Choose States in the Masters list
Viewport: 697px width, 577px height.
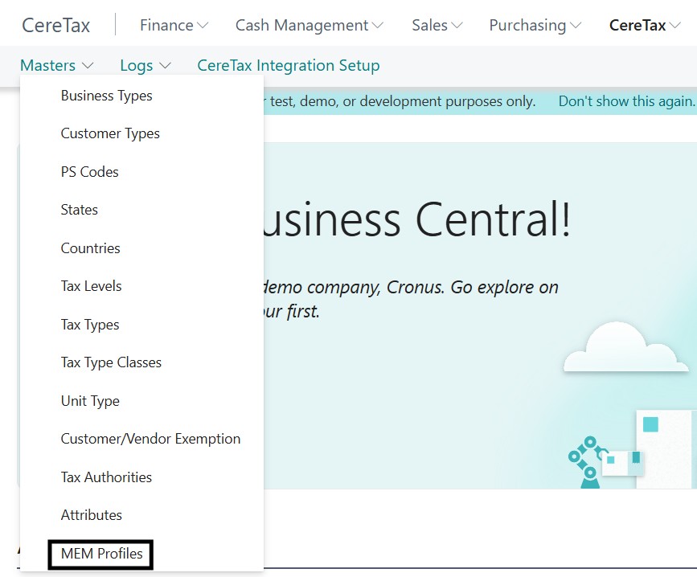pos(79,210)
